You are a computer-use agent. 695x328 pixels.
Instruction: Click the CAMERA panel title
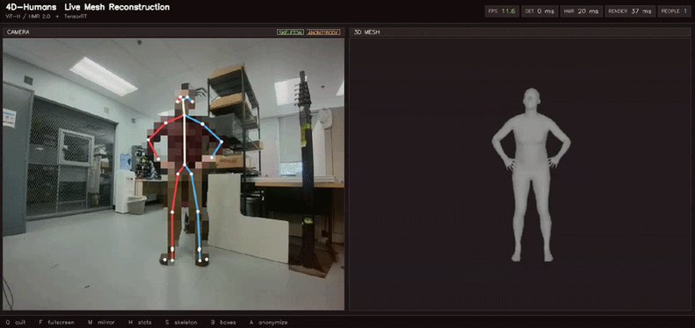tap(18, 32)
